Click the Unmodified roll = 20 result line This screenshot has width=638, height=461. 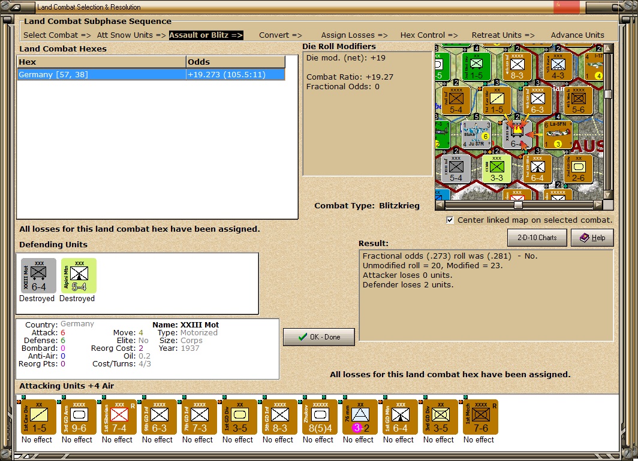pyautogui.click(x=432, y=266)
